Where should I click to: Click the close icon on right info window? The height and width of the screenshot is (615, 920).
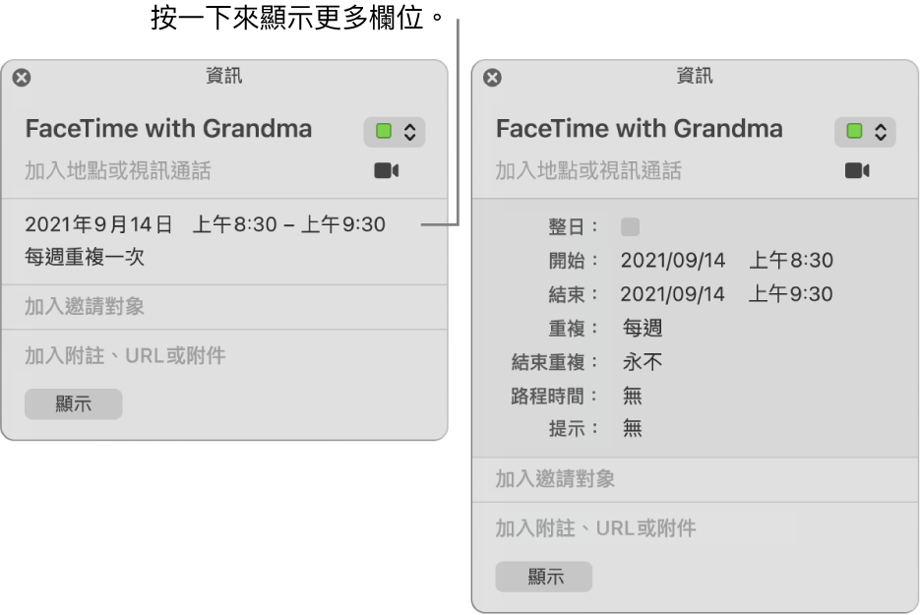(x=492, y=76)
